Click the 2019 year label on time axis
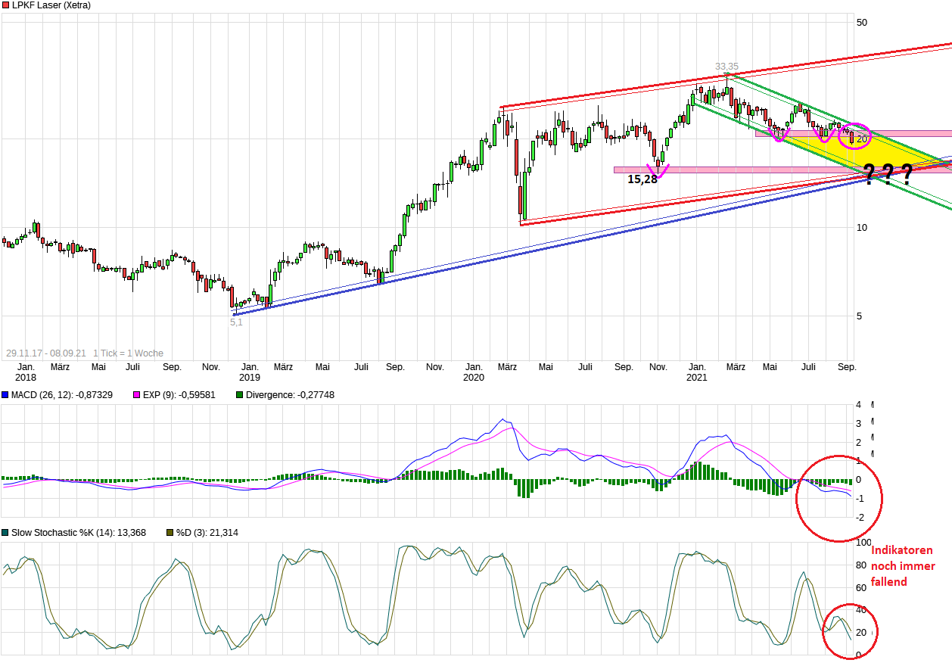 point(250,377)
